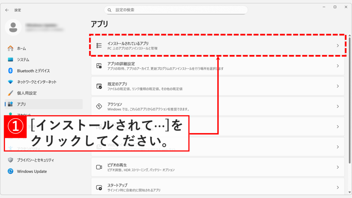Viewport: 352px width, 198px height.
Task: Click the 設定の検索 search input field
Action: [175, 10]
